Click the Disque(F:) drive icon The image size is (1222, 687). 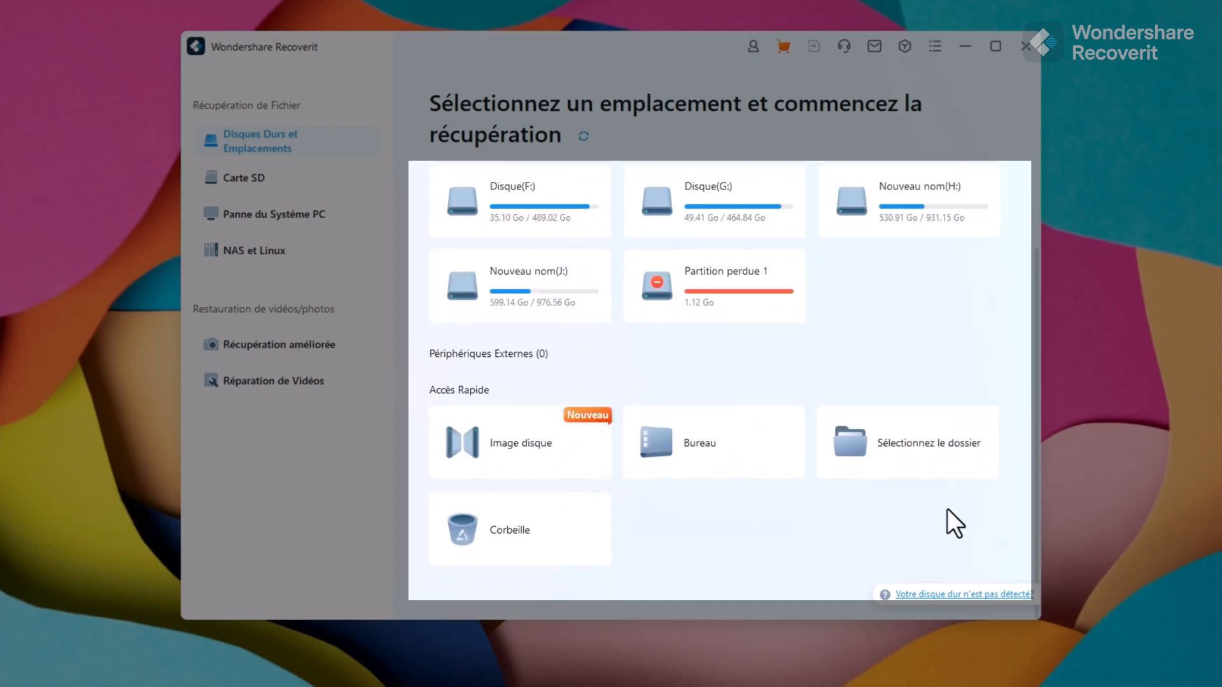pos(462,201)
